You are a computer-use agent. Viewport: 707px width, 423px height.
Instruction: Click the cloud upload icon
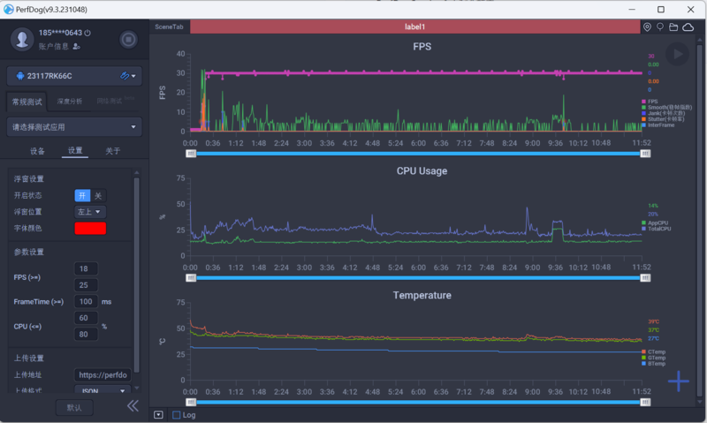click(x=688, y=27)
